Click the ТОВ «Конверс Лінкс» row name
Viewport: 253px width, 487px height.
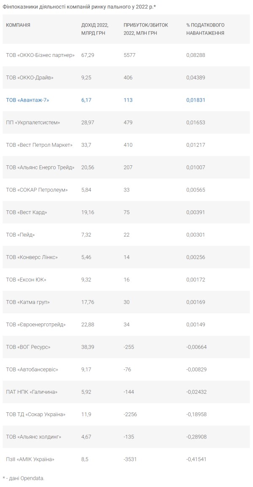point(32,257)
